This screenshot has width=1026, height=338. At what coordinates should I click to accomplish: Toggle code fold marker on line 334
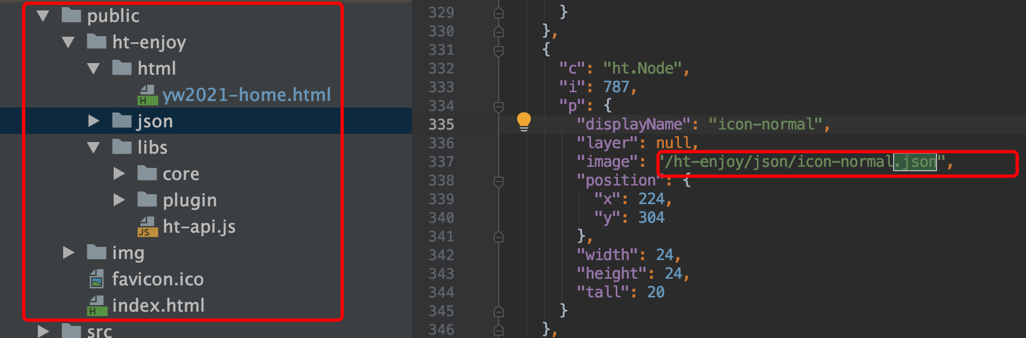(x=499, y=106)
